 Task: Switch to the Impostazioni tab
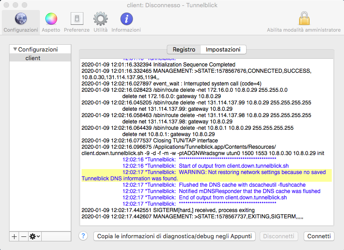[223, 50]
